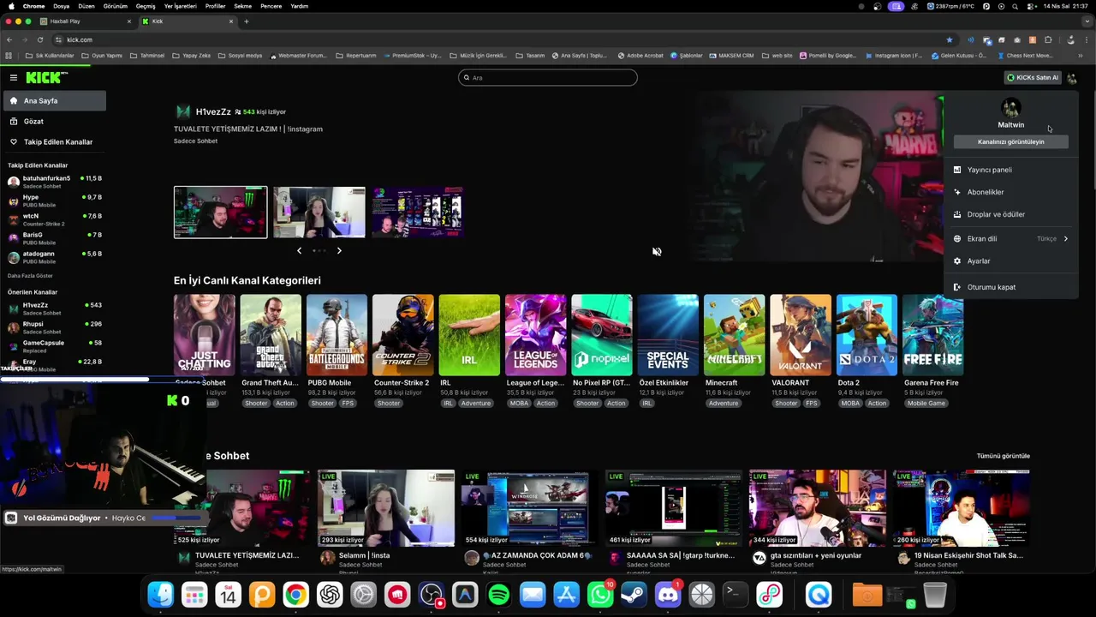This screenshot has height=617, width=1096.
Task: Click H1vezZz avatar beside featured stream title
Action: (183, 111)
